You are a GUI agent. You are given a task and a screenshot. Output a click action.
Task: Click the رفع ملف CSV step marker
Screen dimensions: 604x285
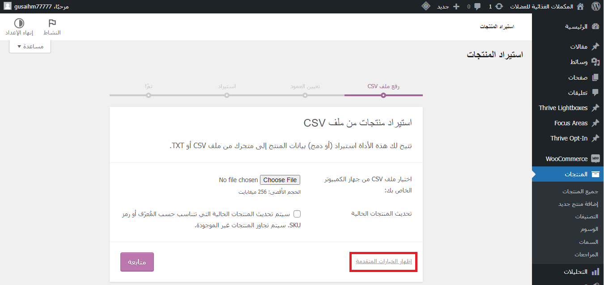tap(383, 95)
